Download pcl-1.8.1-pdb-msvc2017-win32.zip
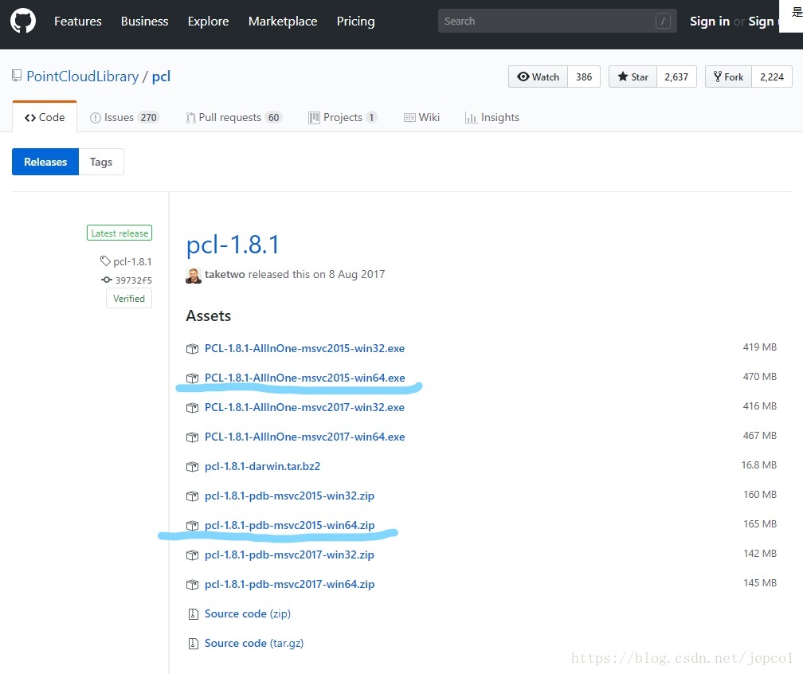Viewport: 803px width, 674px height. tap(289, 555)
